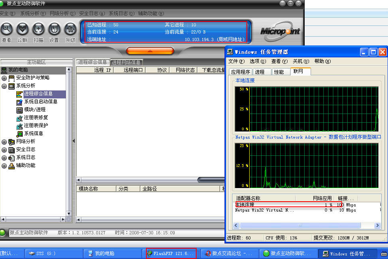This screenshot has width=388, height=259.
Task: Switch to 进程网络信息 tab
Action: pos(126,62)
